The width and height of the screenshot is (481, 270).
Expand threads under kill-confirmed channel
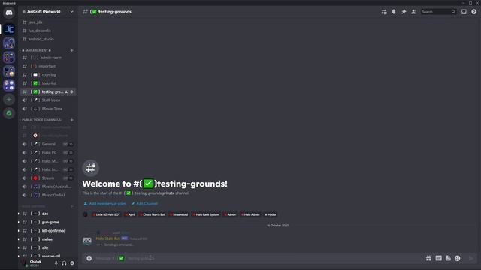[x=19, y=231]
